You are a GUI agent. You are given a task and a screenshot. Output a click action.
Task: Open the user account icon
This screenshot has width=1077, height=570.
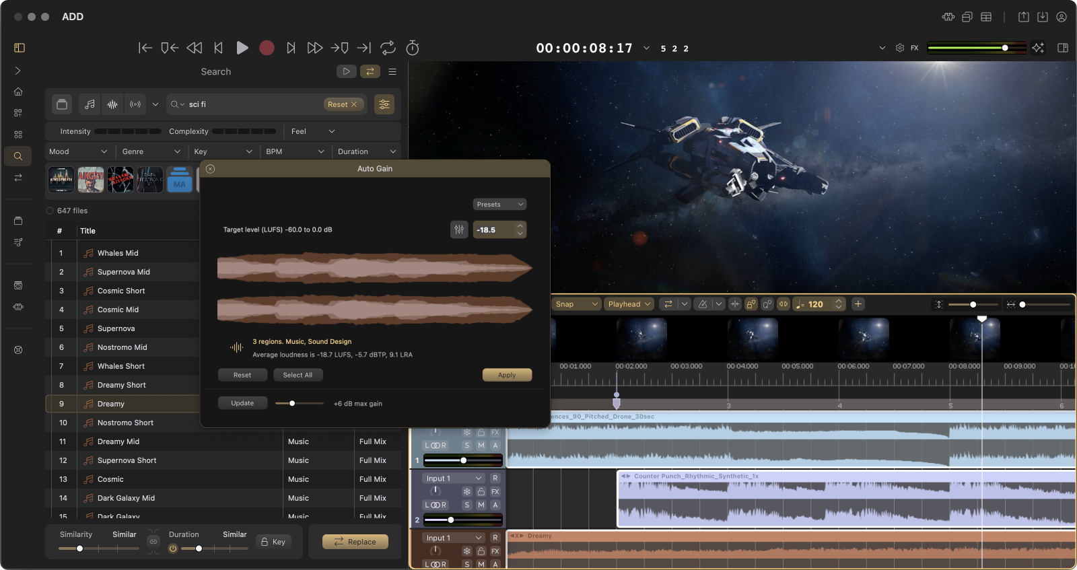[1062, 17]
